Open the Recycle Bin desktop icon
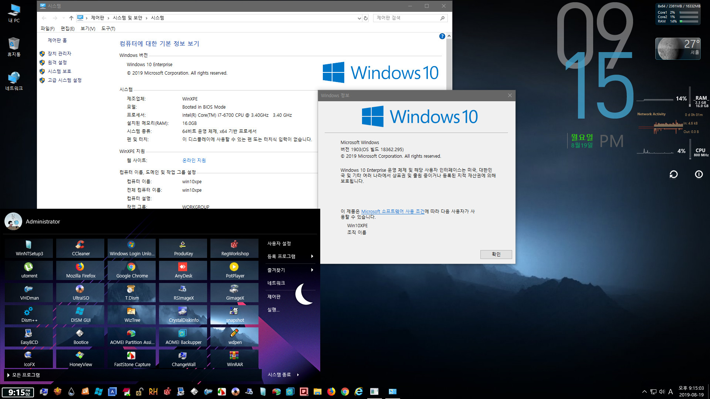 coord(14,47)
